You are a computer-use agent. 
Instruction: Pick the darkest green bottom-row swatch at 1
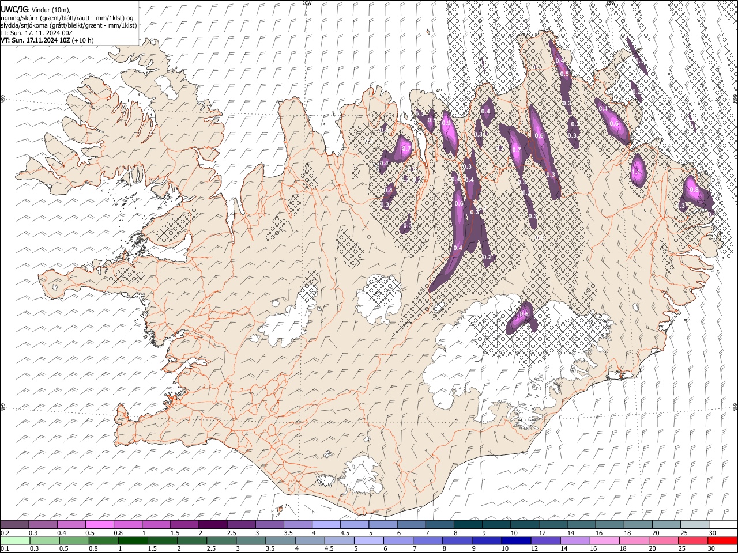coord(133,540)
